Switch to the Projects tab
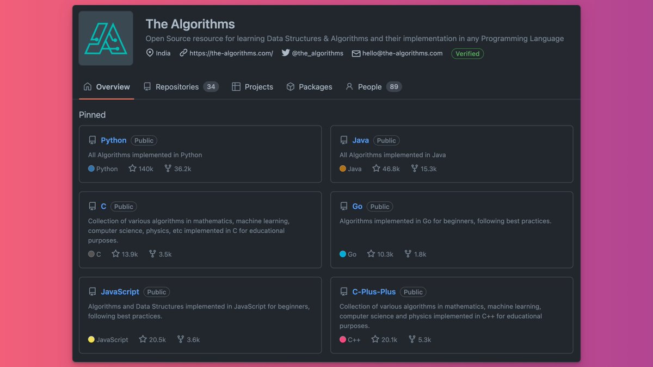The width and height of the screenshot is (653, 367). click(x=252, y=87)
